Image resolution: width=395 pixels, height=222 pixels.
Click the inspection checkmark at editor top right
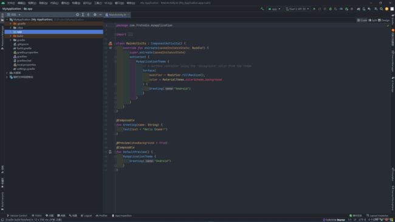(388, 25)
